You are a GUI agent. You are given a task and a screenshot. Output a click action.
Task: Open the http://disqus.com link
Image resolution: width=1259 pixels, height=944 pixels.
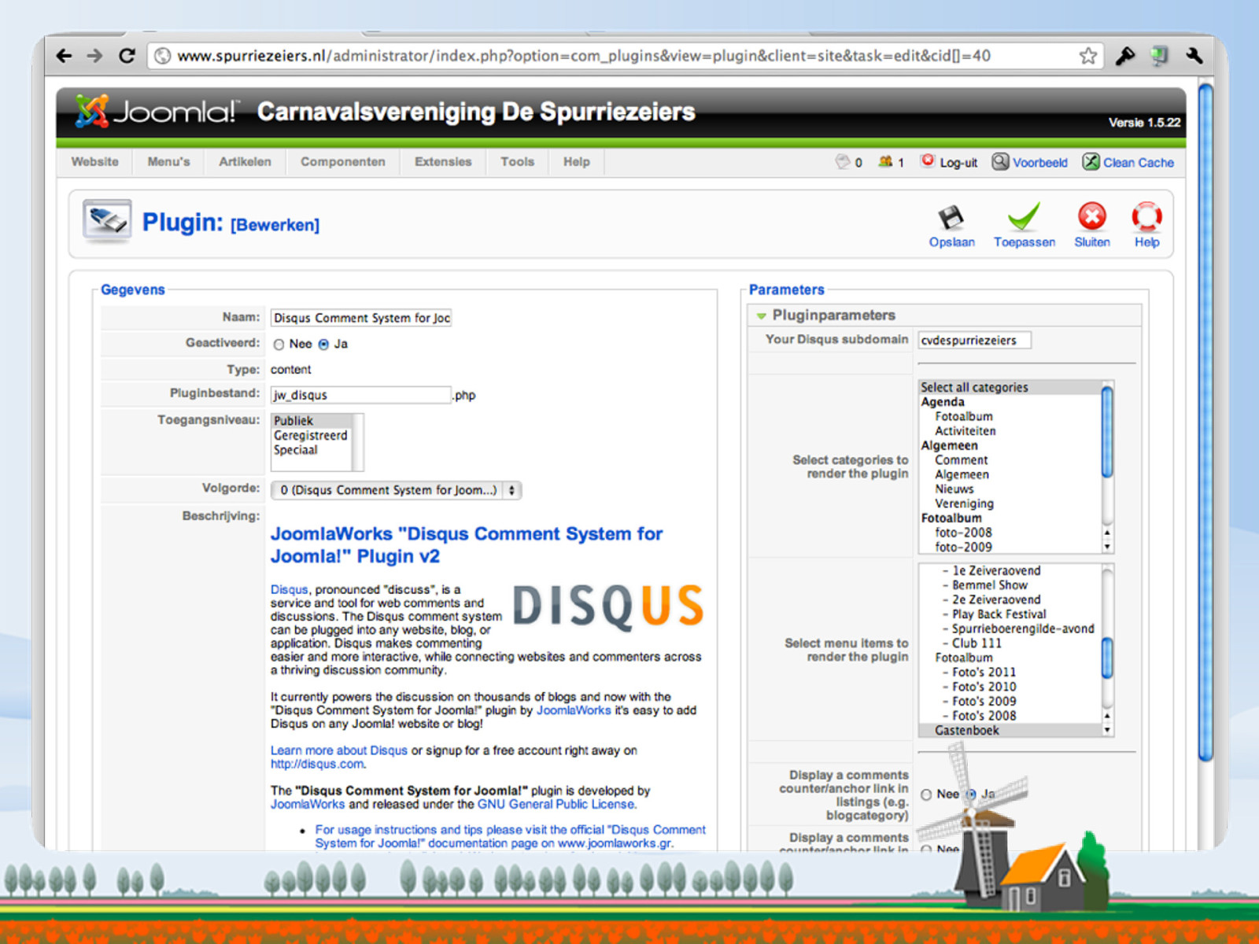click(x=317, y=764)
